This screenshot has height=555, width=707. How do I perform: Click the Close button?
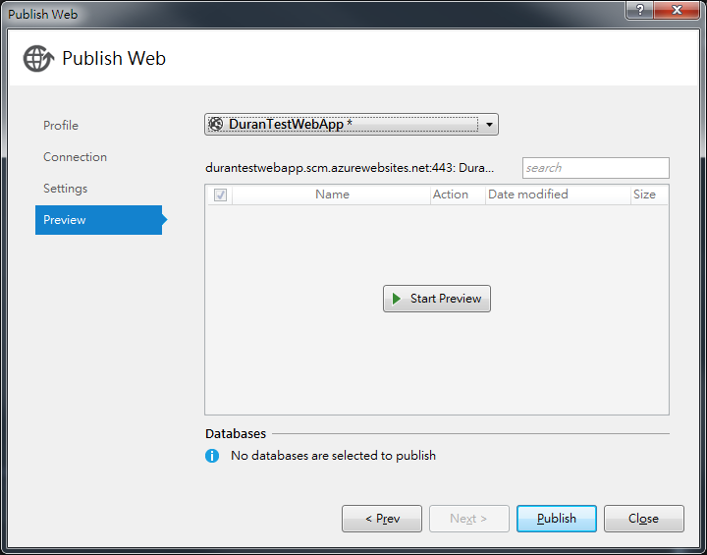pyautogui.click(x=644, y=519)
